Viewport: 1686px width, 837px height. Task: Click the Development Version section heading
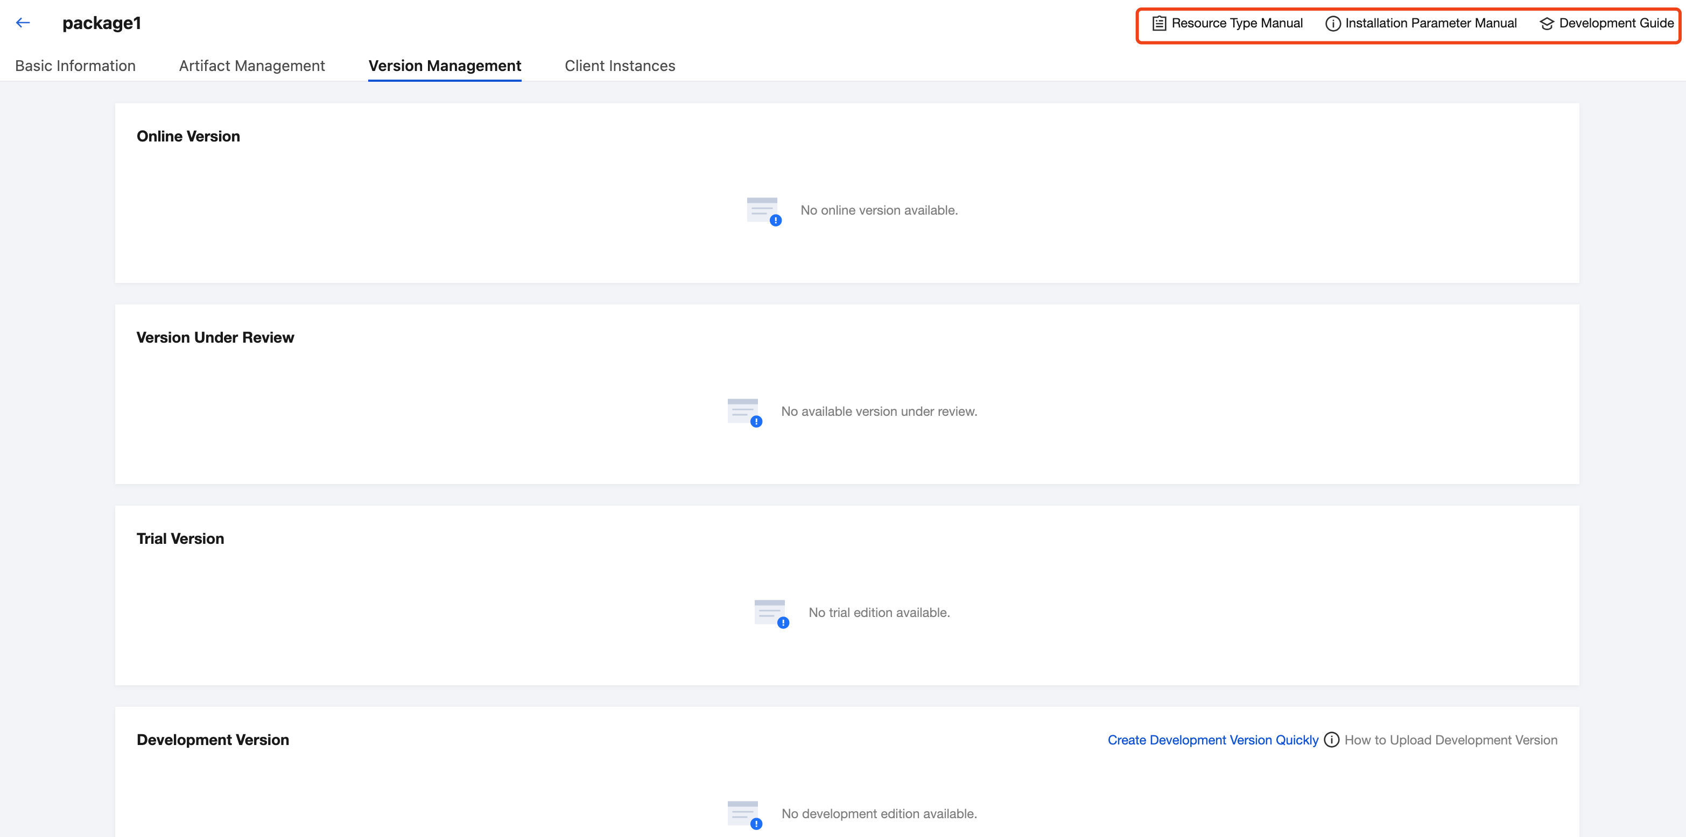coord(213,740)
